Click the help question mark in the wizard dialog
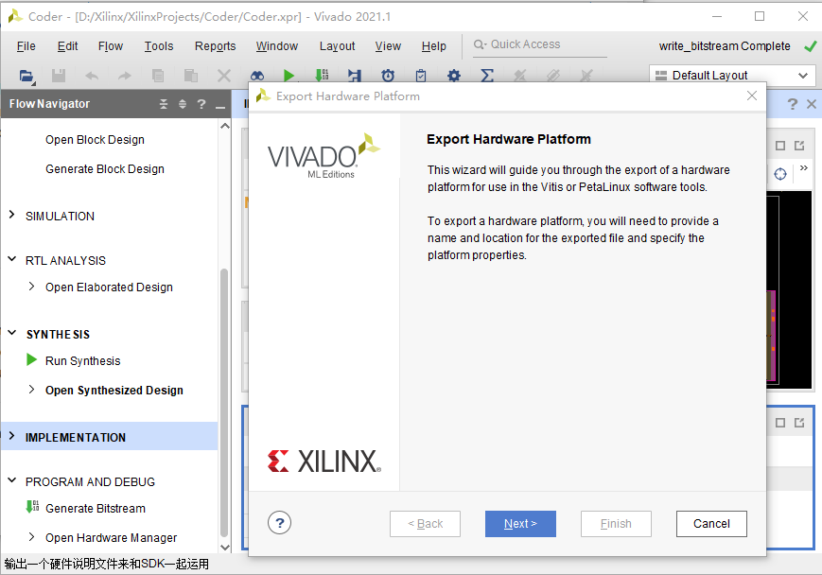This screenshot has width=822, height=575. coord(279,523)
